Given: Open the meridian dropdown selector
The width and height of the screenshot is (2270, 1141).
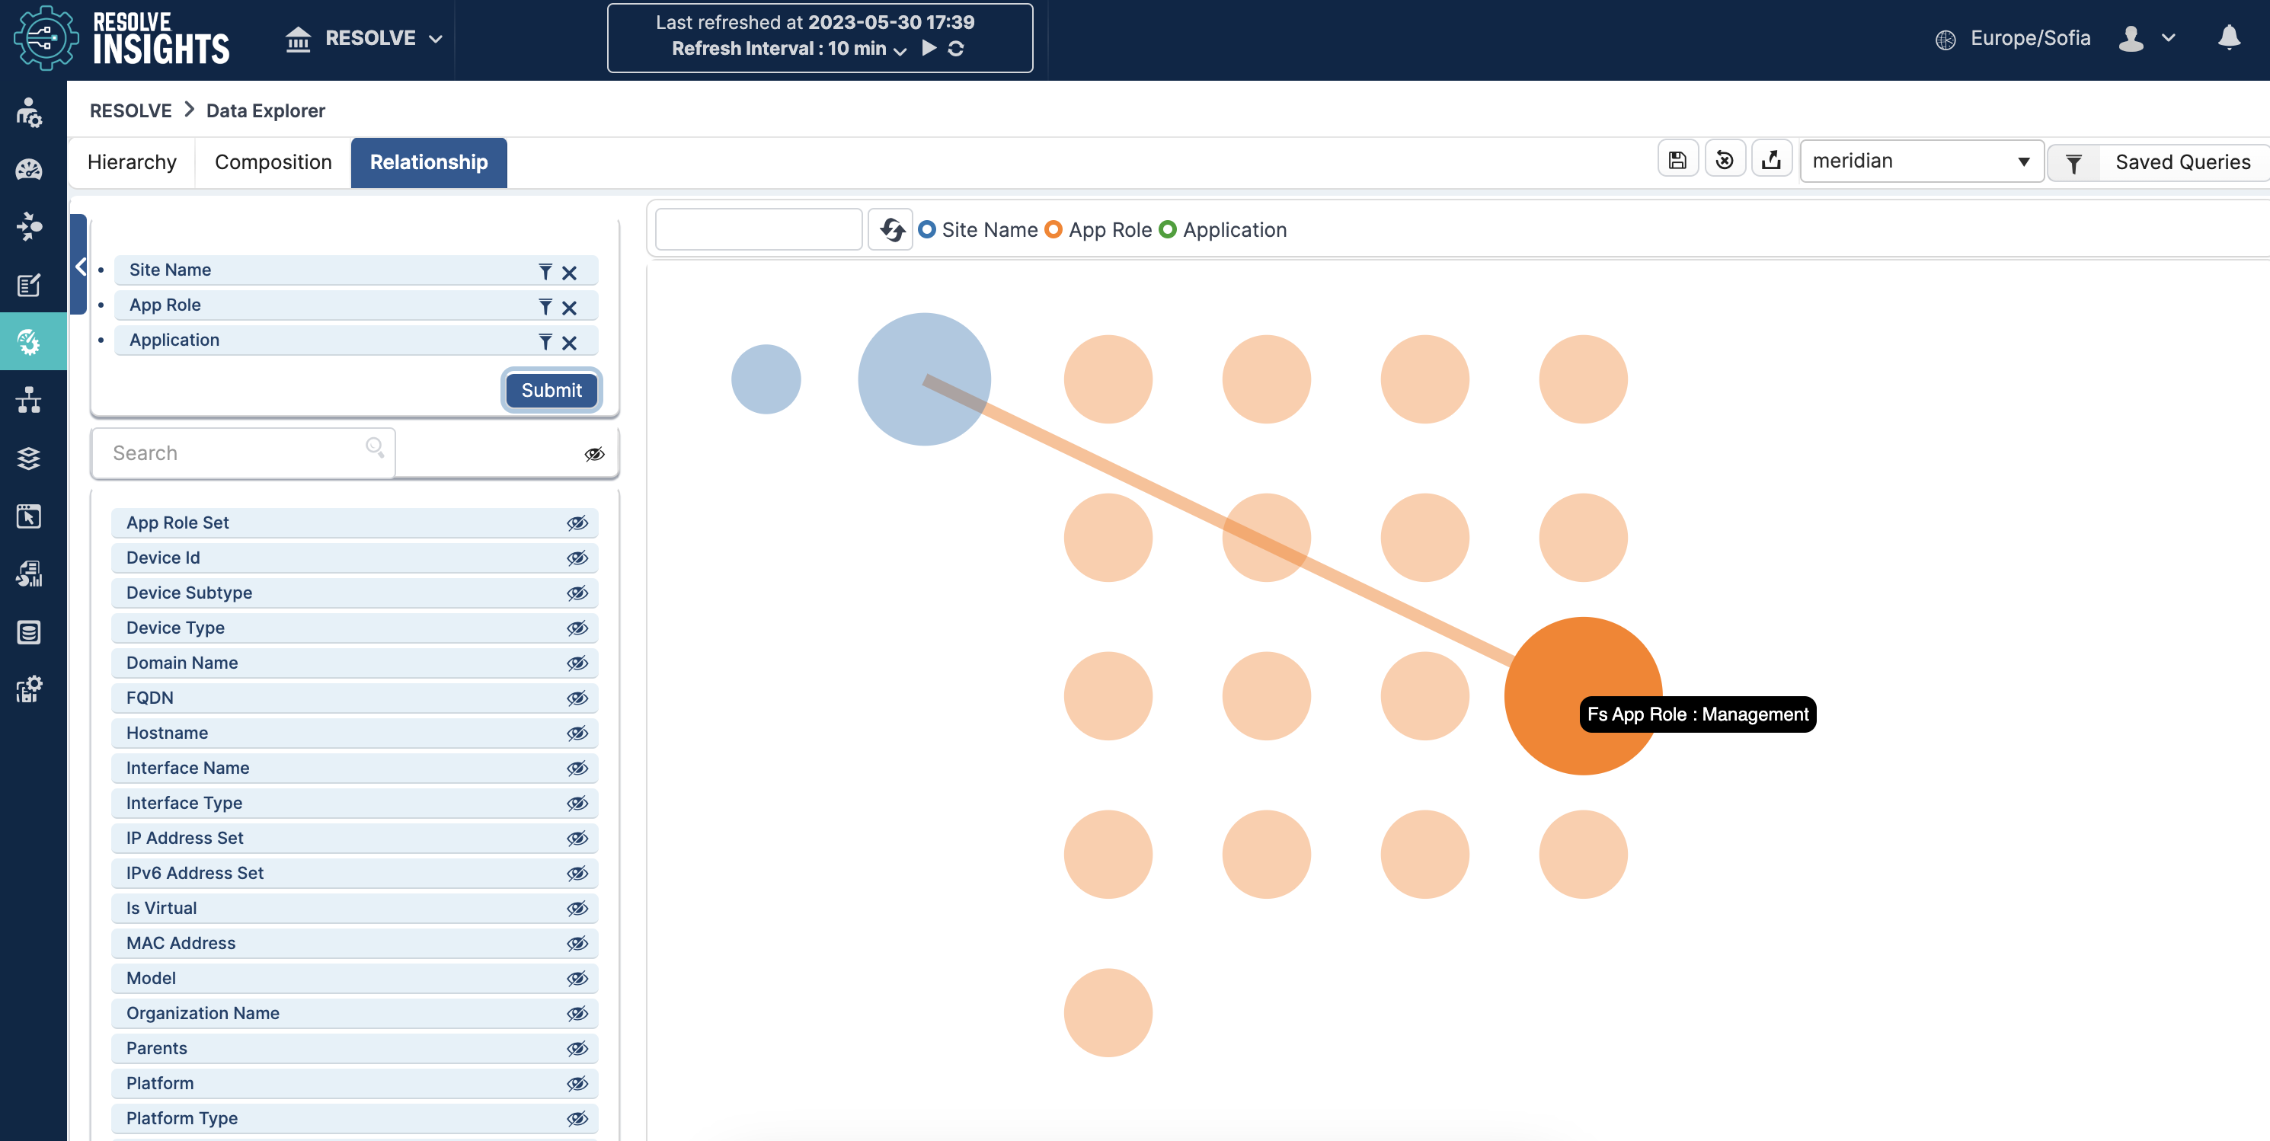Looking at the screenshot, I should [1921, 161].
